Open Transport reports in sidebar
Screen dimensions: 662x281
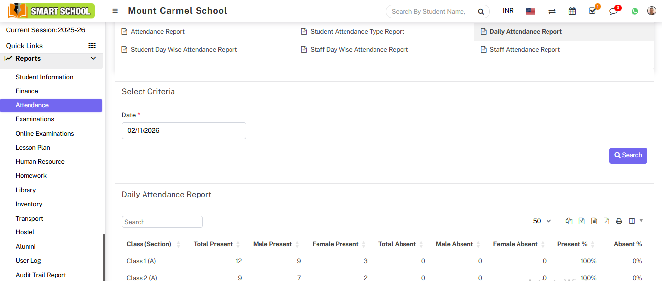[29, 219]
